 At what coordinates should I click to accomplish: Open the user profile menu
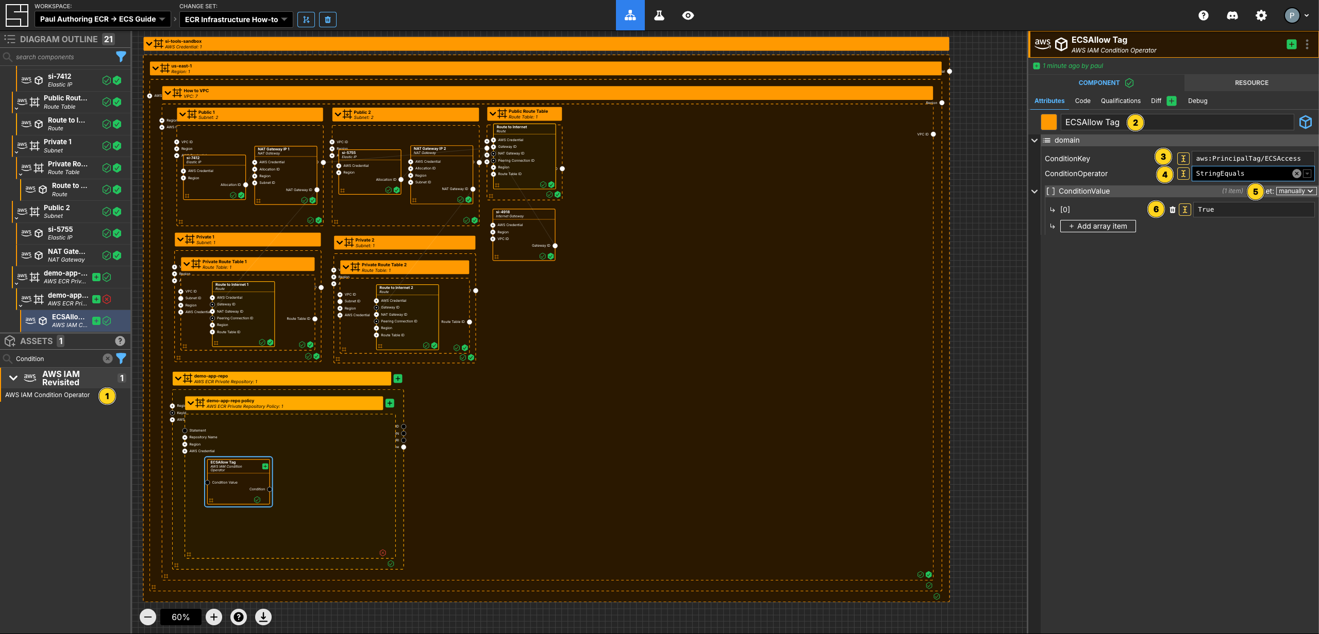[1296, 15]
